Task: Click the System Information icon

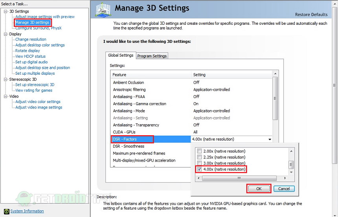Action: pyautogui.click(x=7, y=211)
